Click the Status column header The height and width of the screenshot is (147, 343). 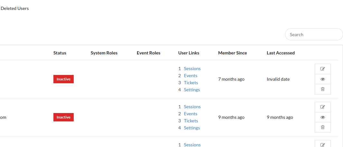(60, 53)
